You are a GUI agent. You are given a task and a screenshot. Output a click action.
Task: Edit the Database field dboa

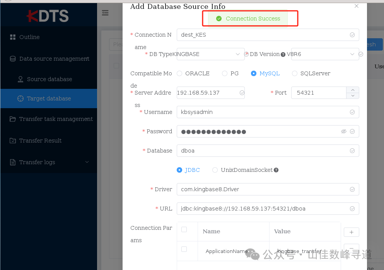[x=268, y=151]
